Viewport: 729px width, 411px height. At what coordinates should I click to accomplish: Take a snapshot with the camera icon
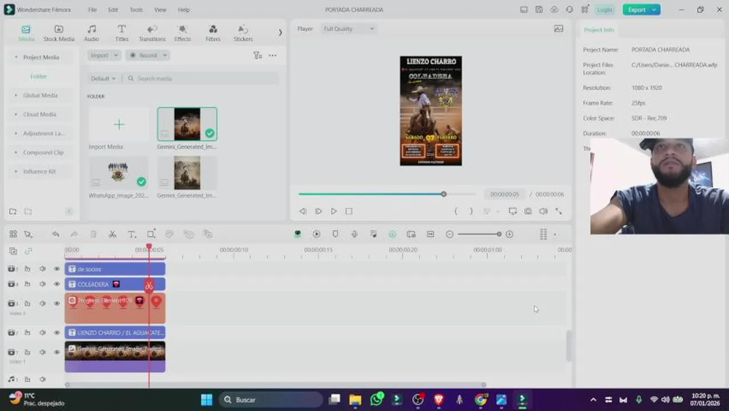coord(528,211)
